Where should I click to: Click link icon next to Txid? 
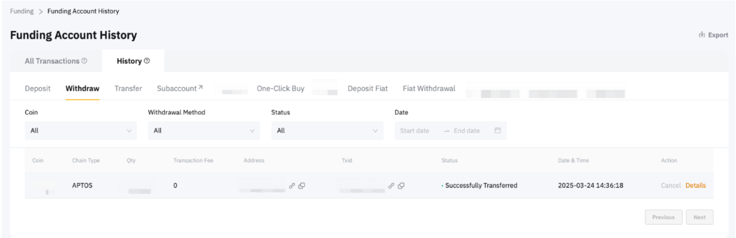tap(392, 186)
